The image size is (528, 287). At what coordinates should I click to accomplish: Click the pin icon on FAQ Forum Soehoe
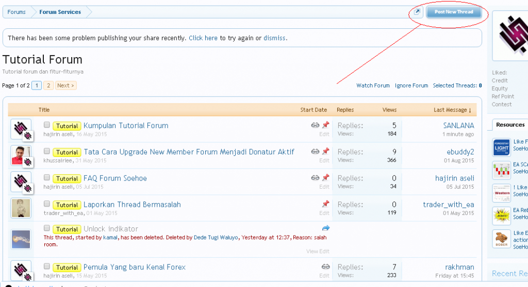click(x=325, y=178)
